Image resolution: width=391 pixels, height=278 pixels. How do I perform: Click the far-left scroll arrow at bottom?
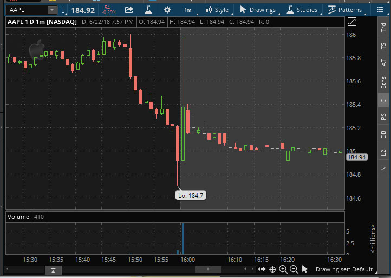(8, 269)
